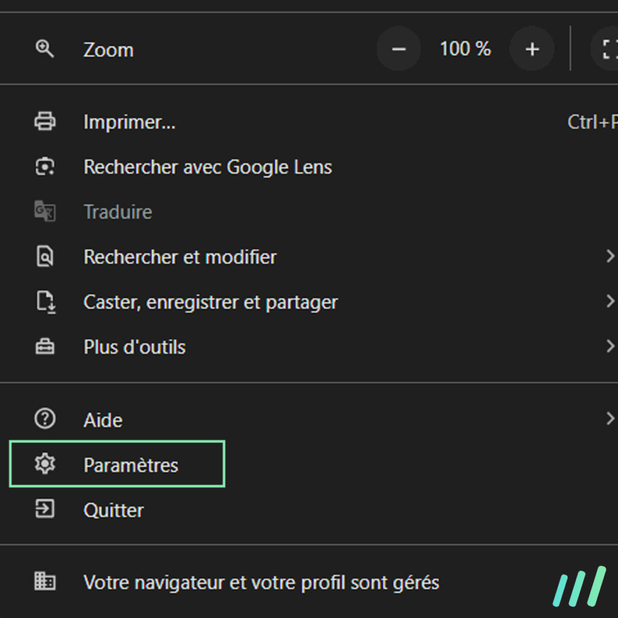
Task: Decrease zoom with the minus button
Action: click(398, 49)
